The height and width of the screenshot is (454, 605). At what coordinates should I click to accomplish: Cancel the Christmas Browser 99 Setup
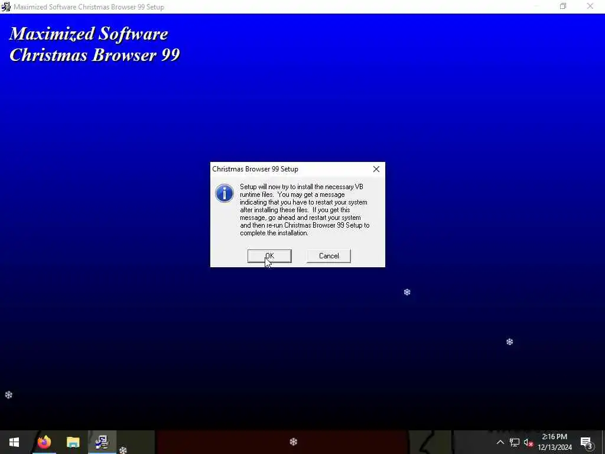click(x=328, y=256)
